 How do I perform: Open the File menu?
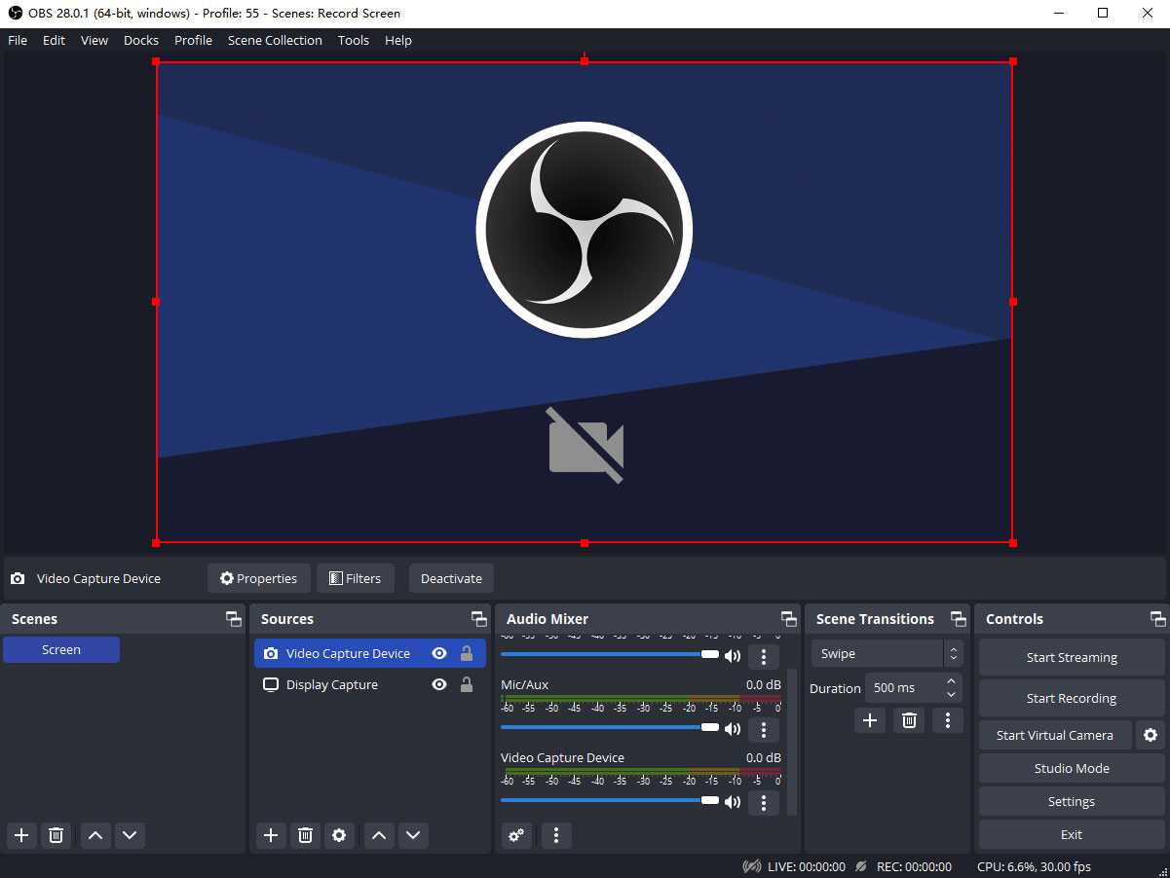tap(18, 40)
